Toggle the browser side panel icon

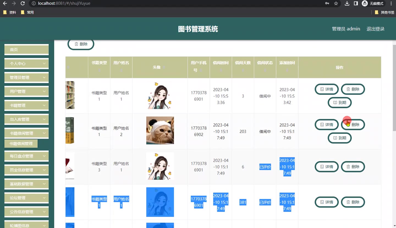click(x=356, y=4)
